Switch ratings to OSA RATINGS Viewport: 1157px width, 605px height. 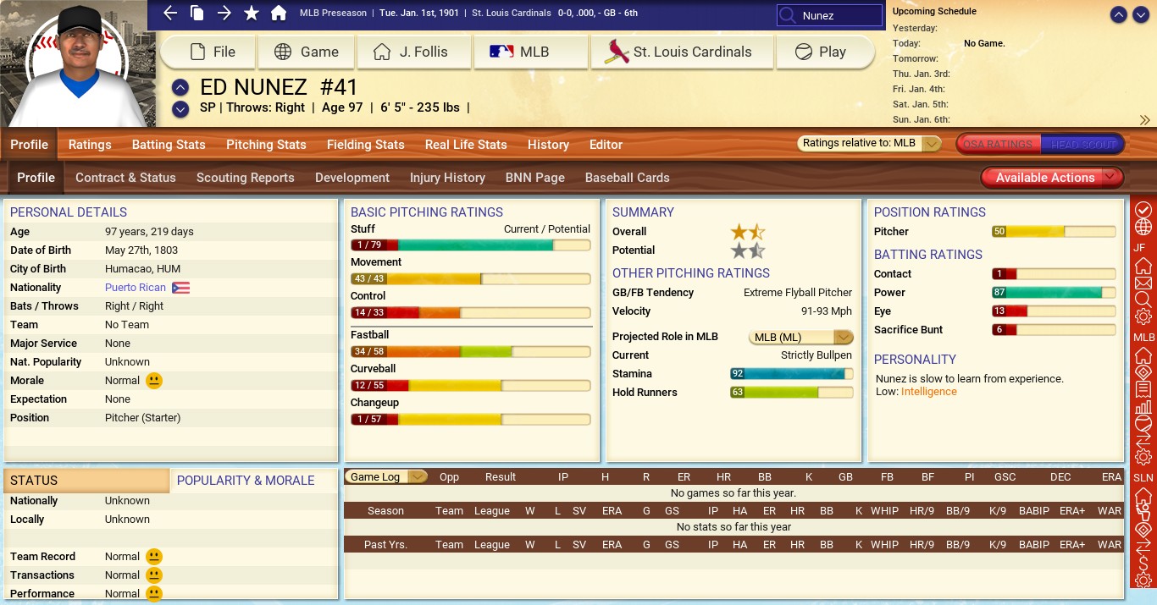(x=998, y=145)
